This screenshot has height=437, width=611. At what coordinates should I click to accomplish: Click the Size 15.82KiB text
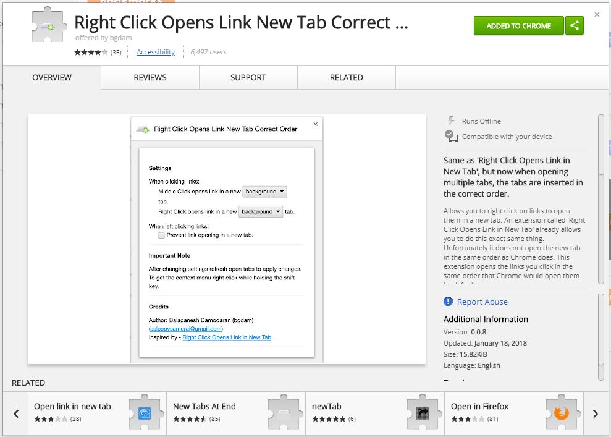coord(465,354)
